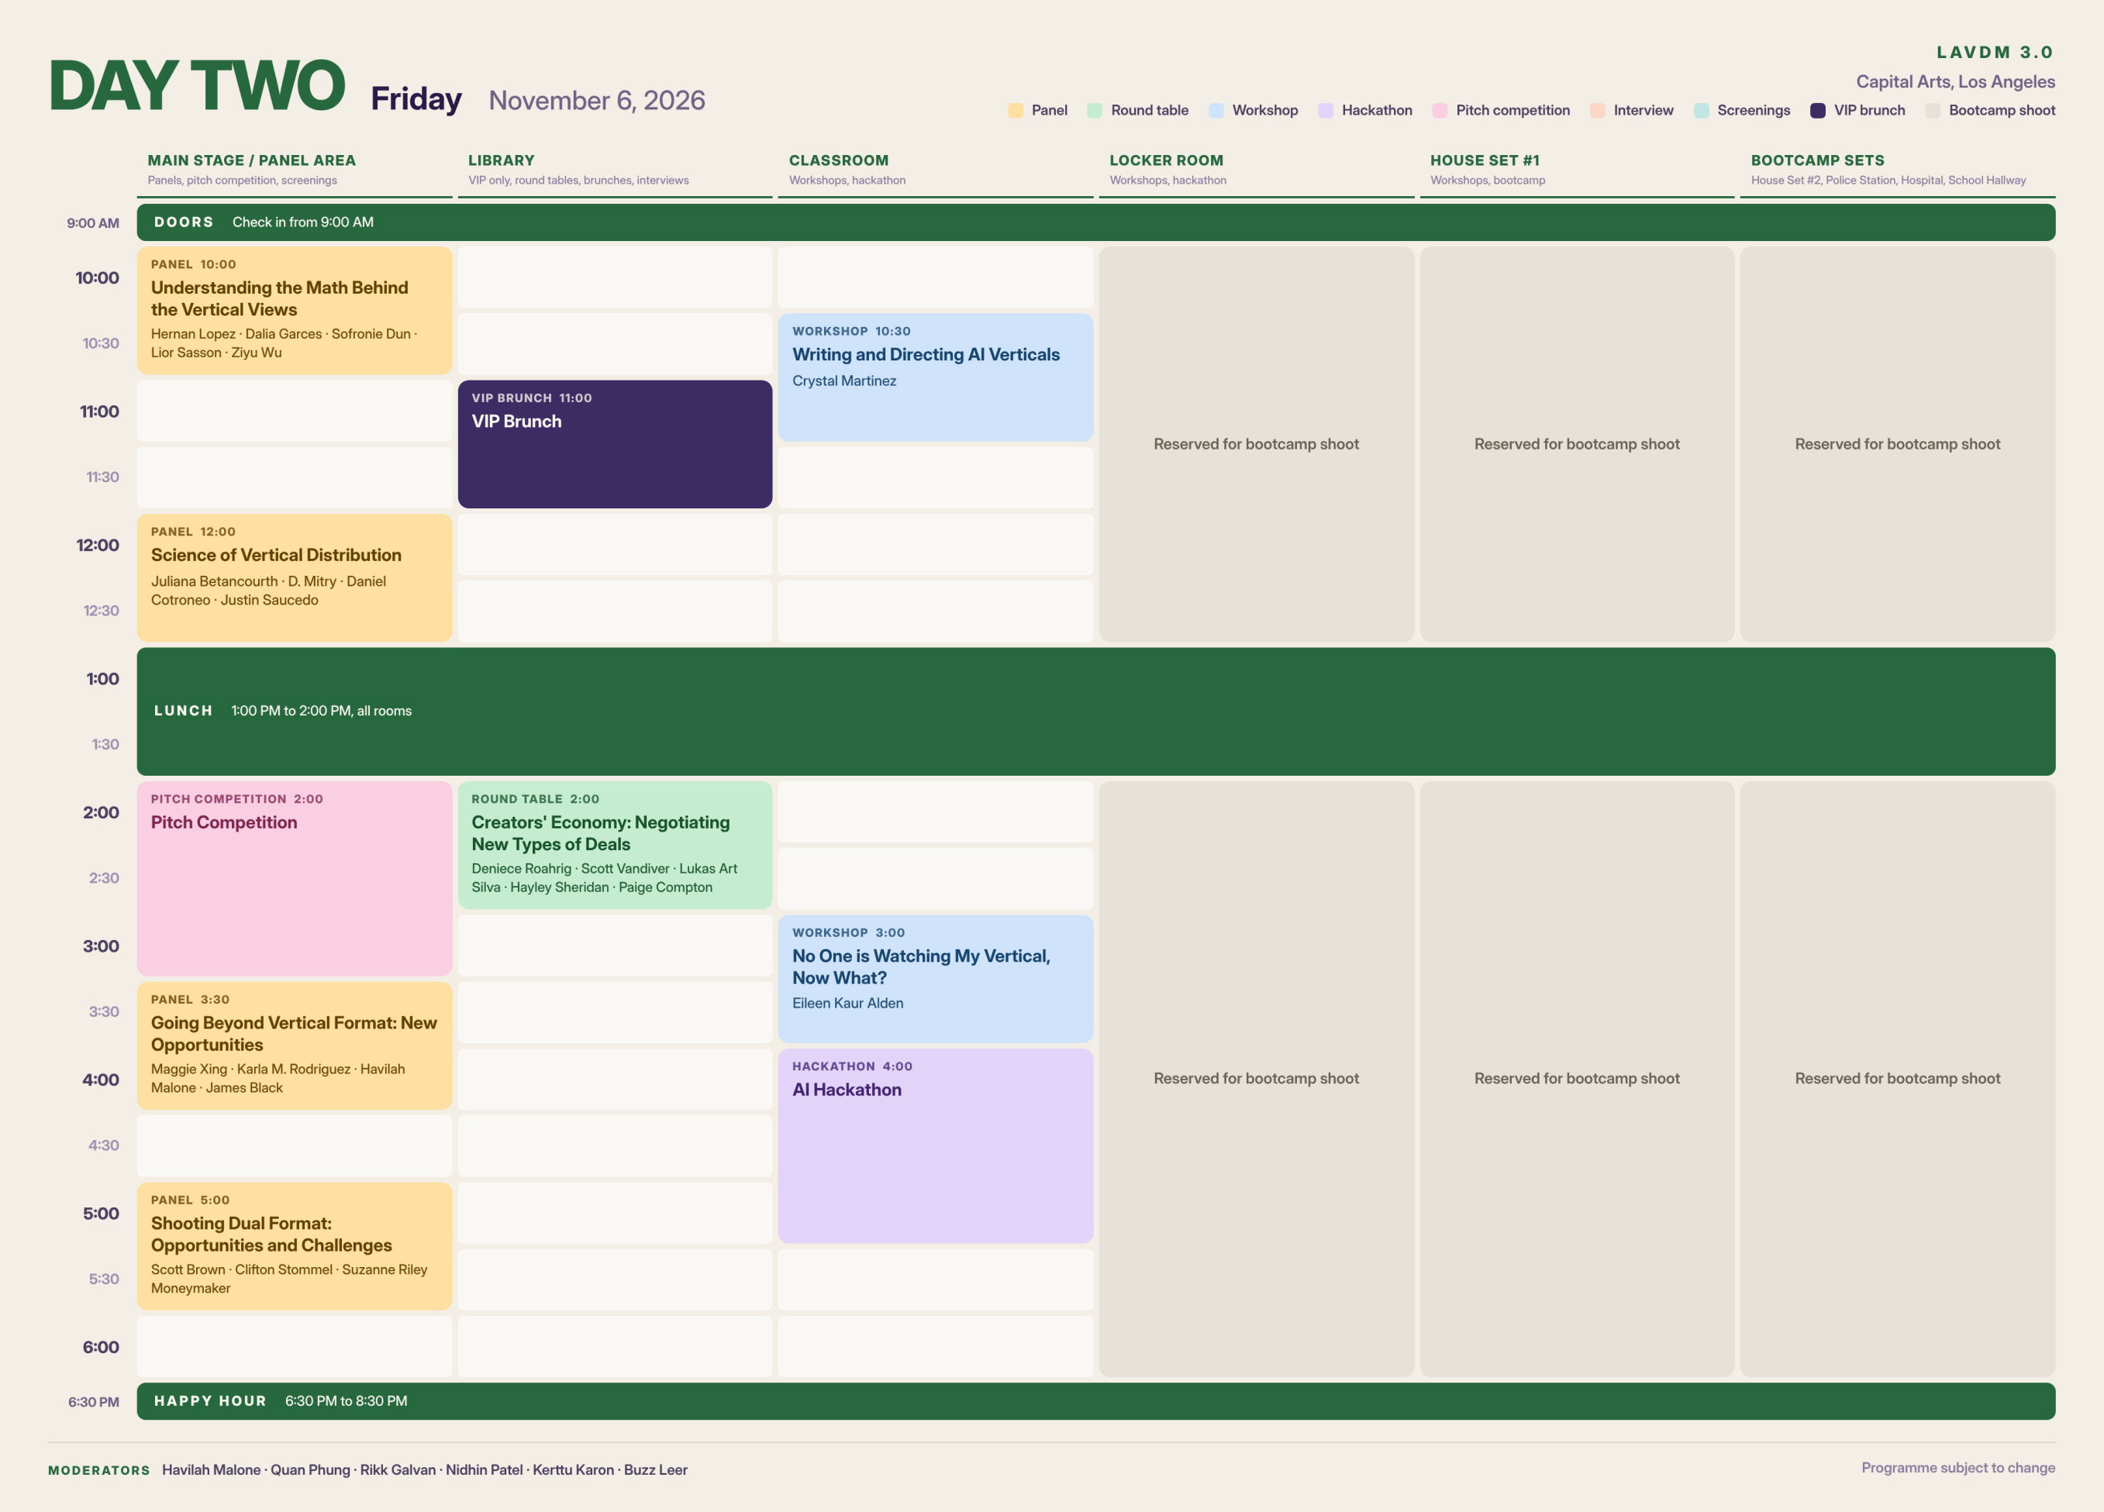The image size is (2104, 1512).
Task: Click the Pitch competition pink legend swatch
Action: click(x=1440, y=110)
